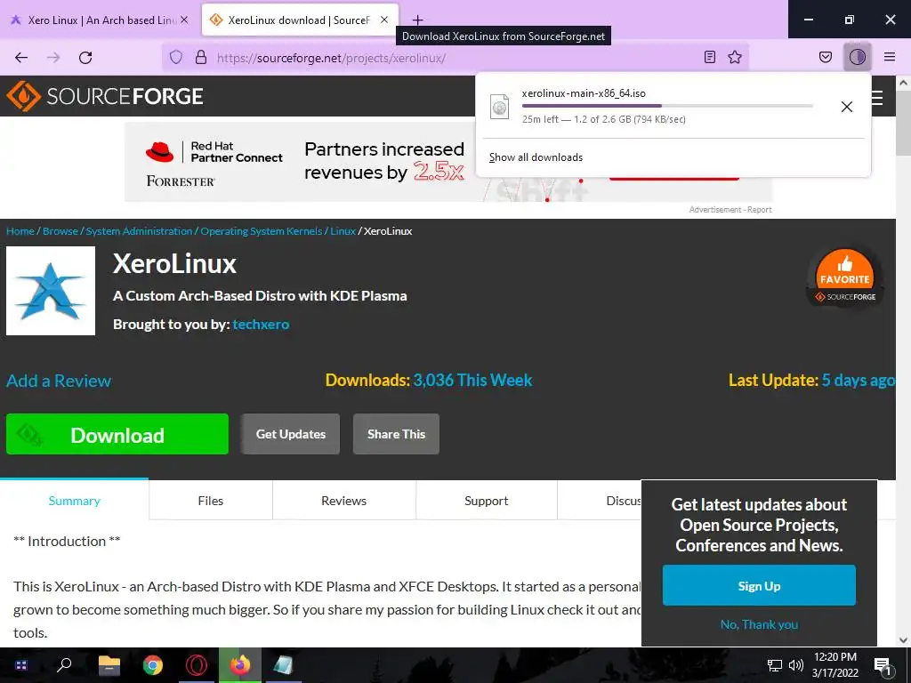Open the volume tray icon
Screen dimensions: 911x683
tap(796, 665)
